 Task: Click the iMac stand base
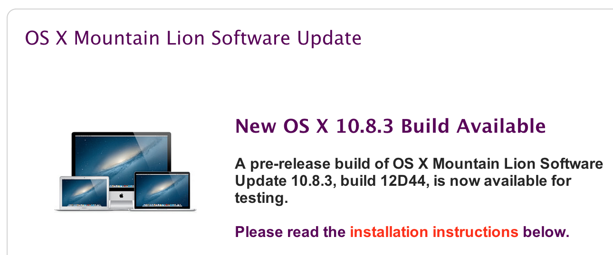(121, 204)
